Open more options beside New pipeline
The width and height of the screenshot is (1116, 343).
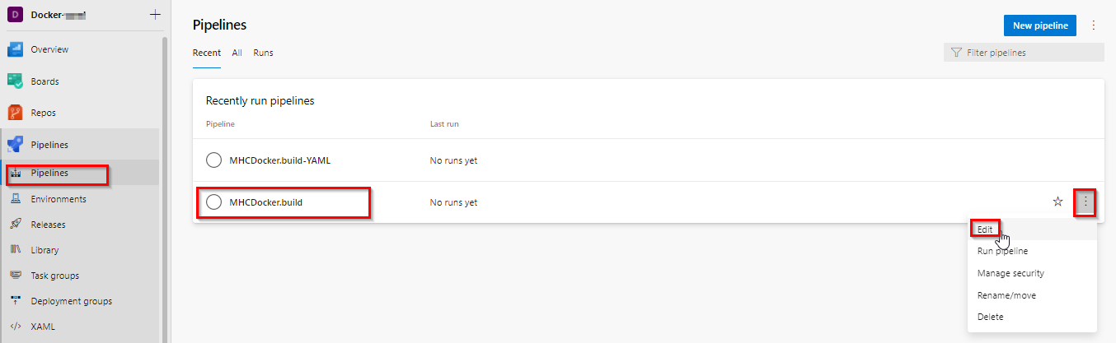pos(1094,25)
